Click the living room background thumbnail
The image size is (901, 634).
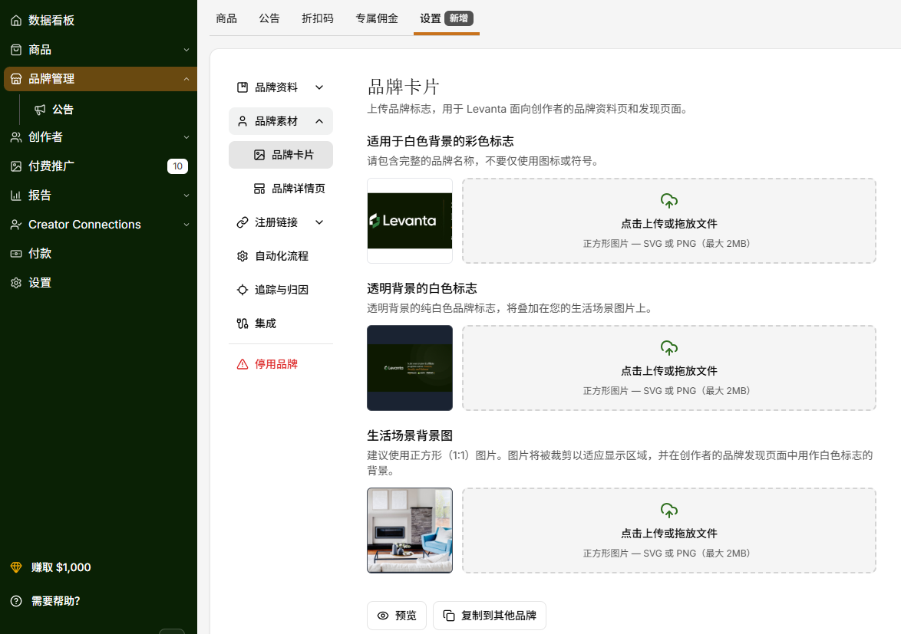(410, 531)
